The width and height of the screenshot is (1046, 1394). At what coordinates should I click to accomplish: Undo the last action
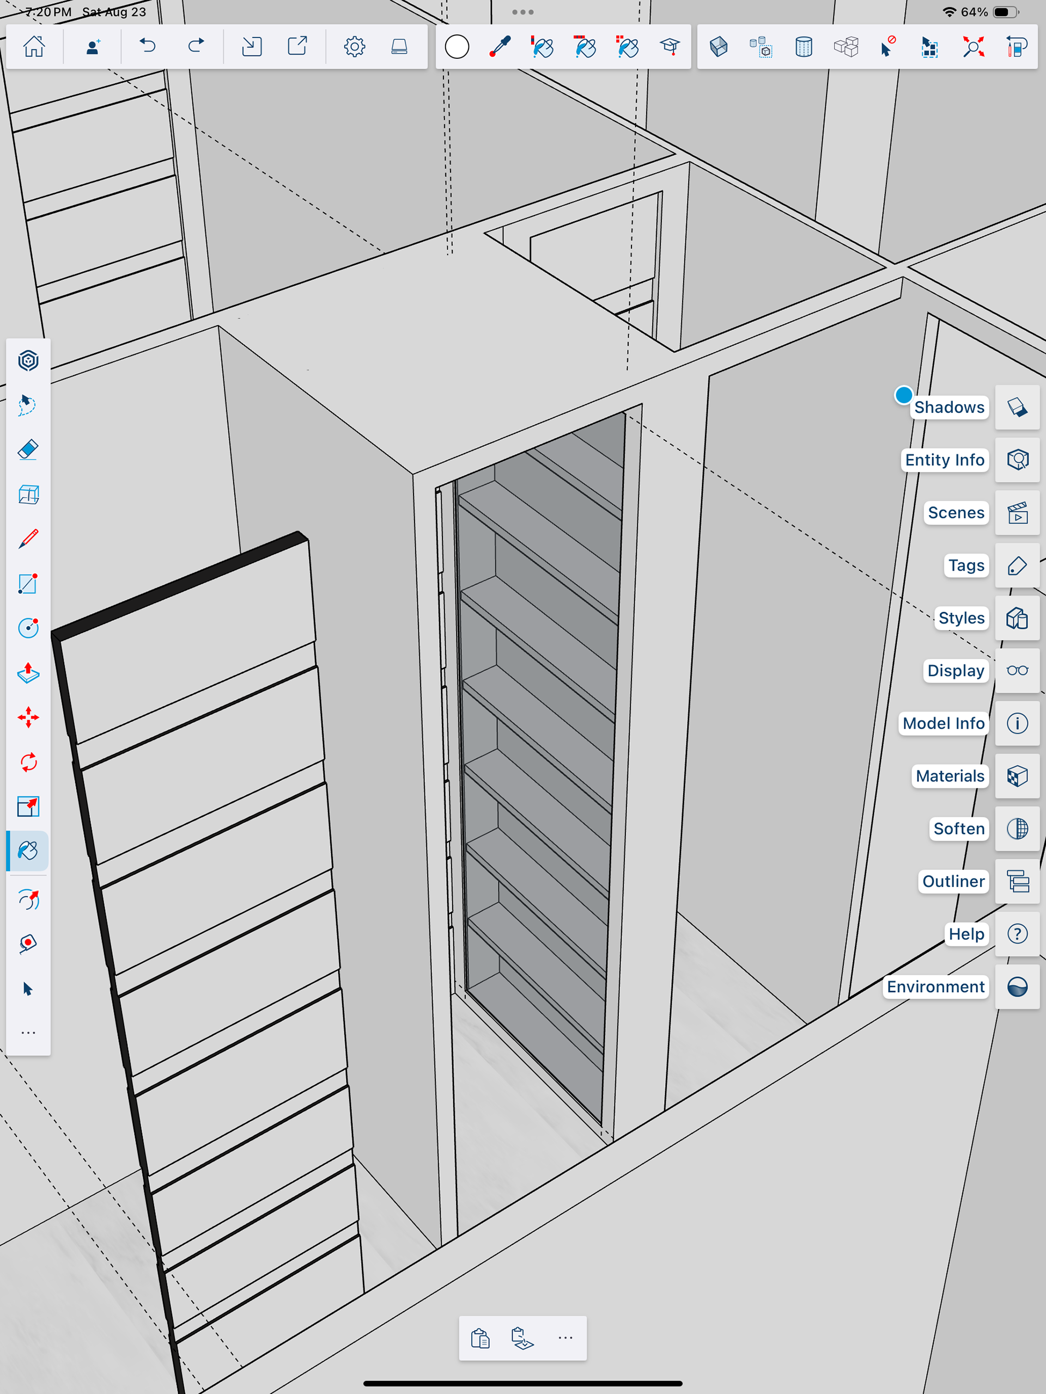148,47
